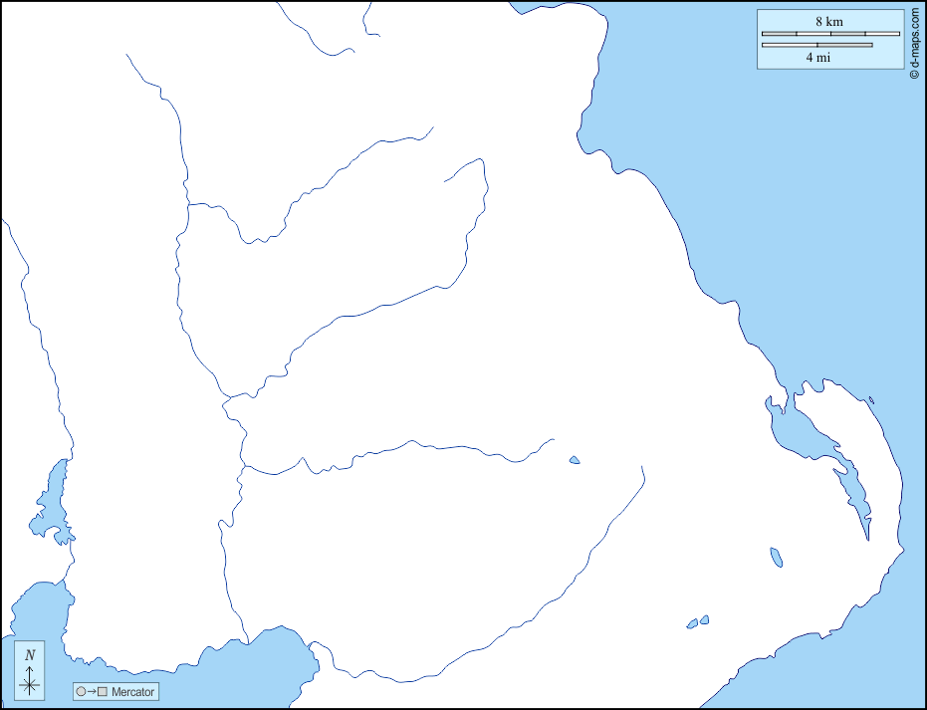This screenshot has height=710, width=927.
Task: Click the tiny islet off the eastern peninsula's north tip
Action: pos(871,401)
